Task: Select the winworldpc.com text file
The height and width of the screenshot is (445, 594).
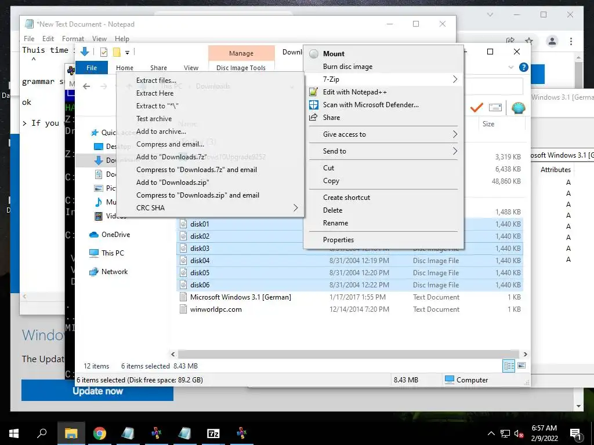Action: (x=350, y=309)
